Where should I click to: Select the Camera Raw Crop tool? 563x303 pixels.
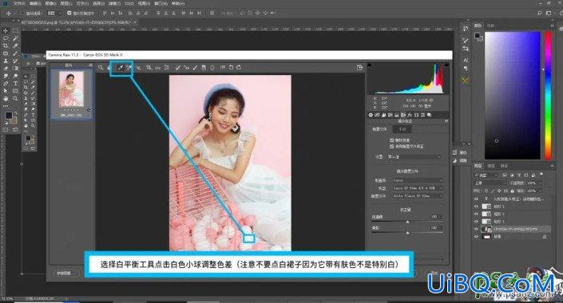coord(149,68)
